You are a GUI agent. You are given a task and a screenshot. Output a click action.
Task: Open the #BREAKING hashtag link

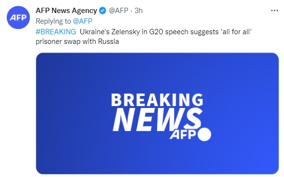coord(56,32)
